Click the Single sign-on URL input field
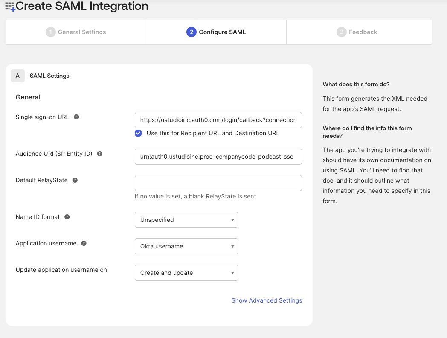Image resolution: width=447 pixels, height=338 pixels. pos(218,120)
